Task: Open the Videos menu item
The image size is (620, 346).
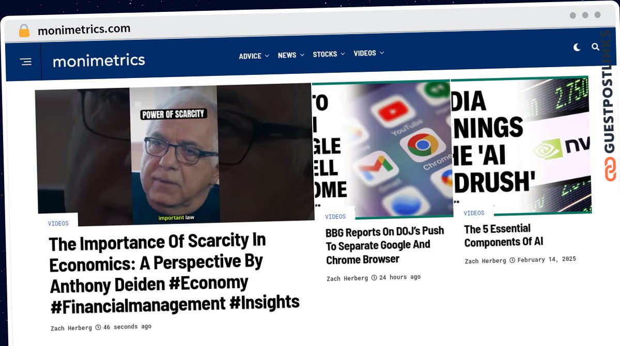Action: pyautogui.click(x=369, y=53)
